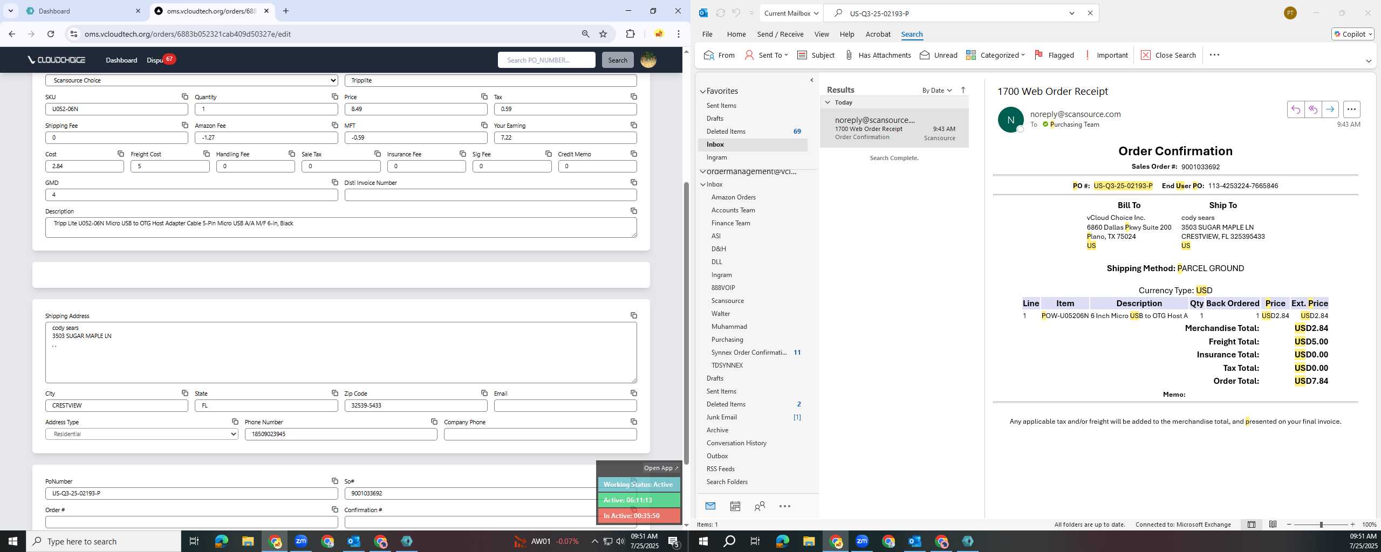
Task: Click the zoom in plus button
Action: (1352, 525)
